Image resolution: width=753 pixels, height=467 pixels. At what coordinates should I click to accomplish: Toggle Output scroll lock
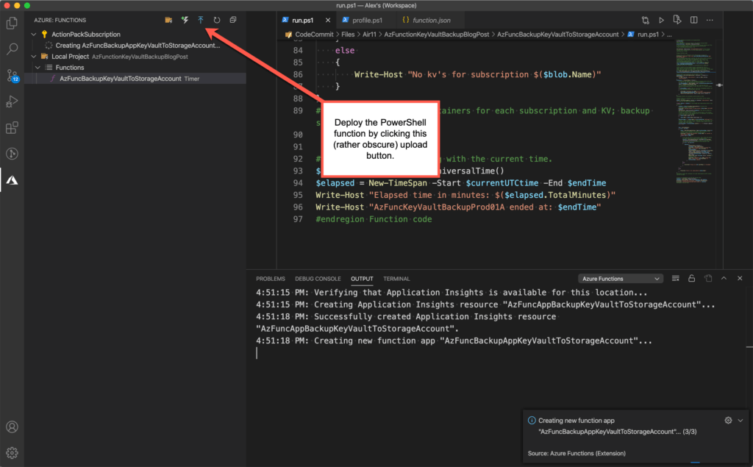pos(691,279)
